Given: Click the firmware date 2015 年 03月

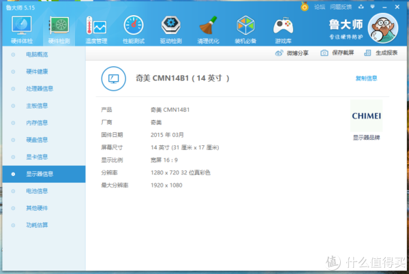Looking at the screenshot, I should (x=167, y=135).
